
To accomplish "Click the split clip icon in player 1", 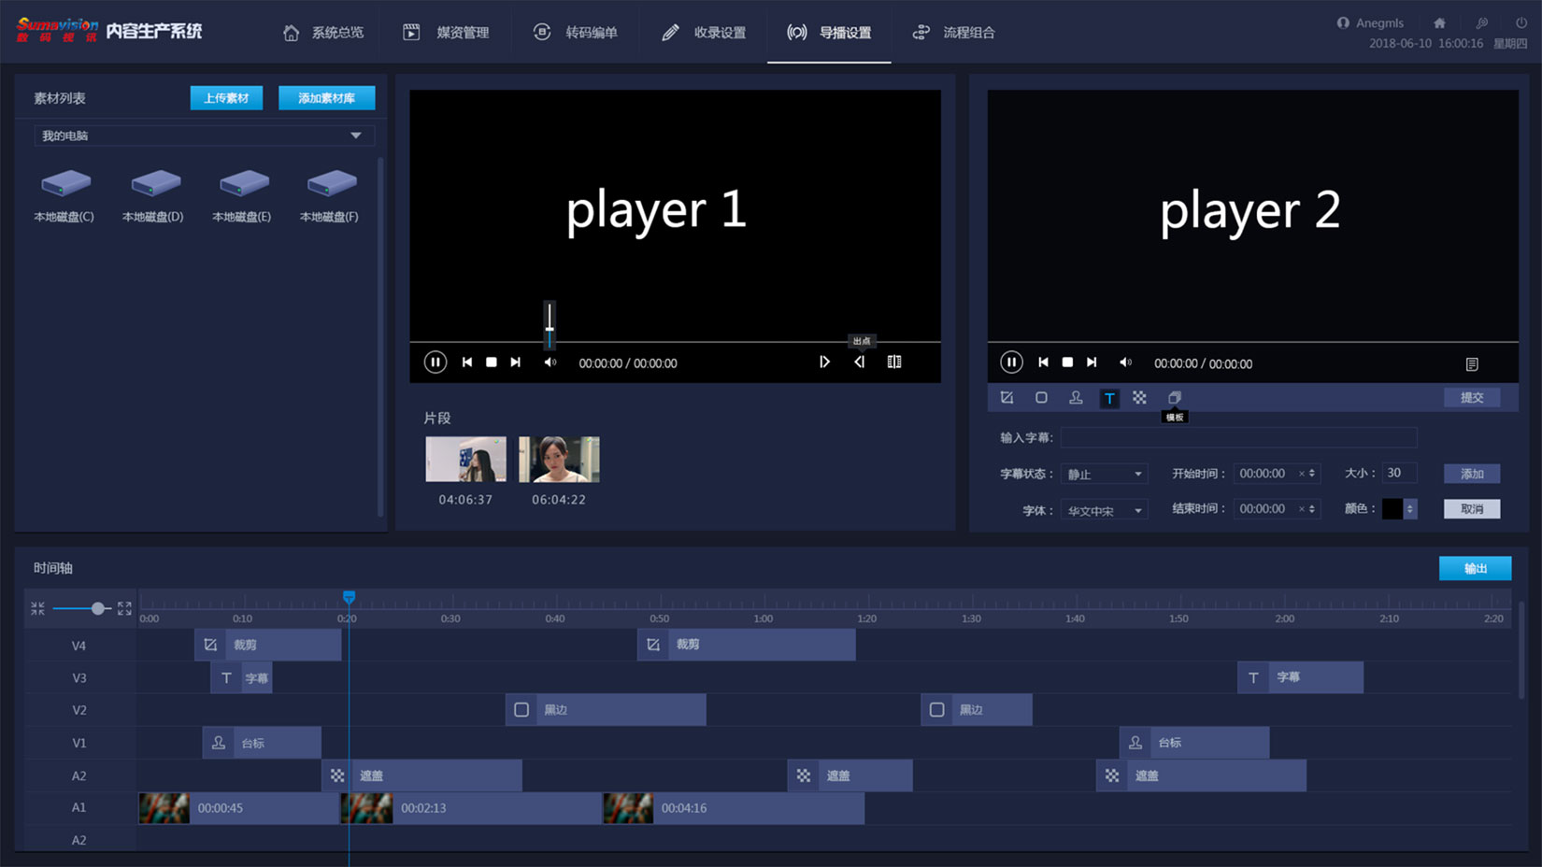I will [x=893, y=362].
